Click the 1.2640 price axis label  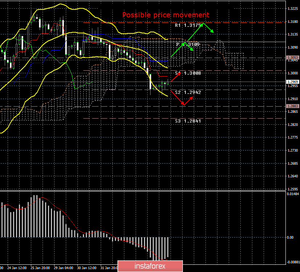(293, 176)
